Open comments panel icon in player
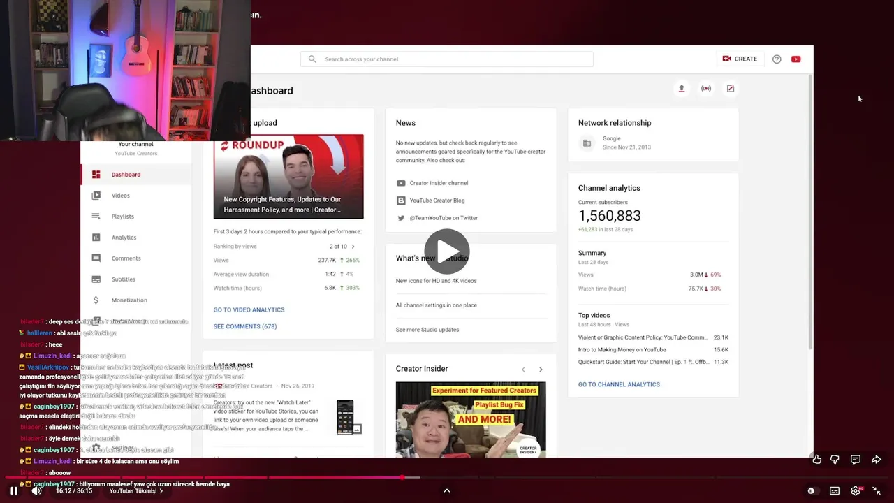Viewport: 894px width, 503px height. click(856, 459)
